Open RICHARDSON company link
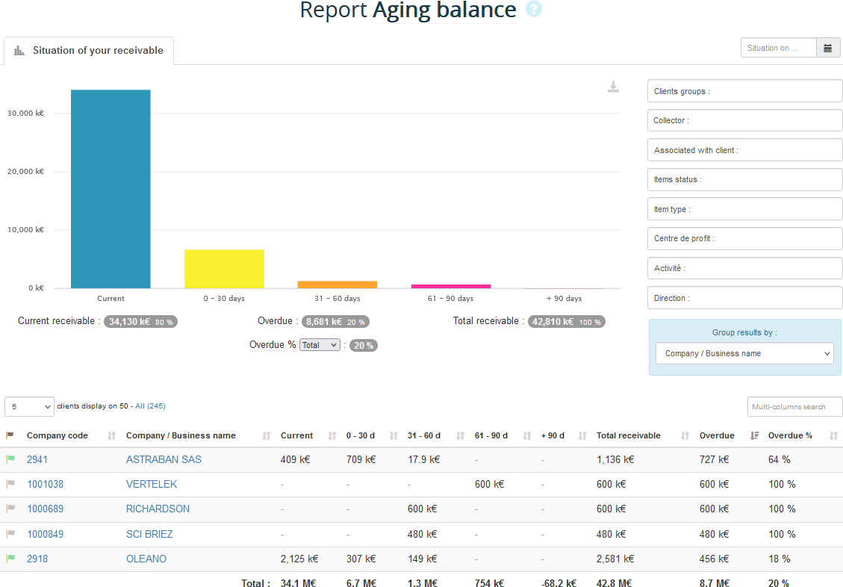Viewport: 843px width, 587px height. [158, 509]
